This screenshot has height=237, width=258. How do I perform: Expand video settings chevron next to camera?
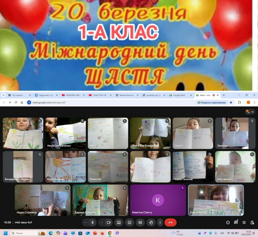pos(102,222)
